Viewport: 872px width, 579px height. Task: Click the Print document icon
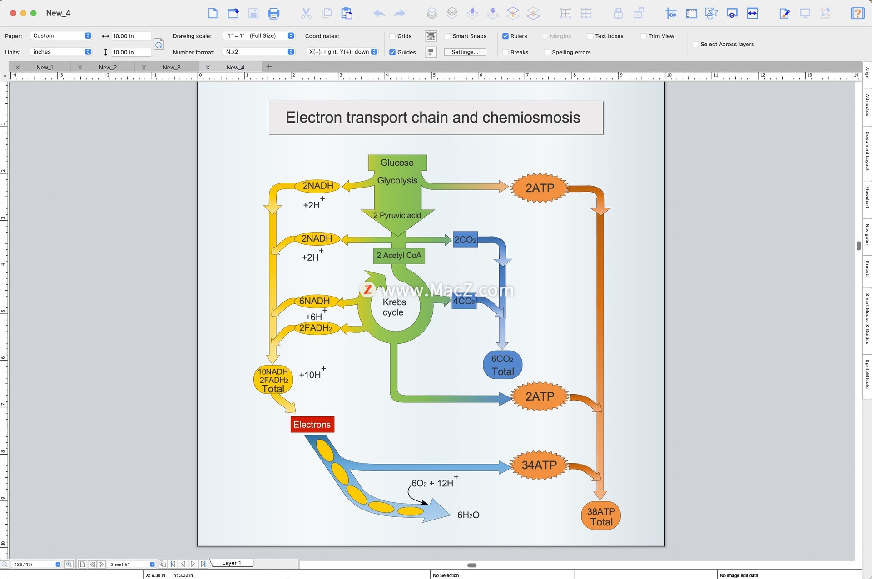pyautogui.click(x=273, y=13)
